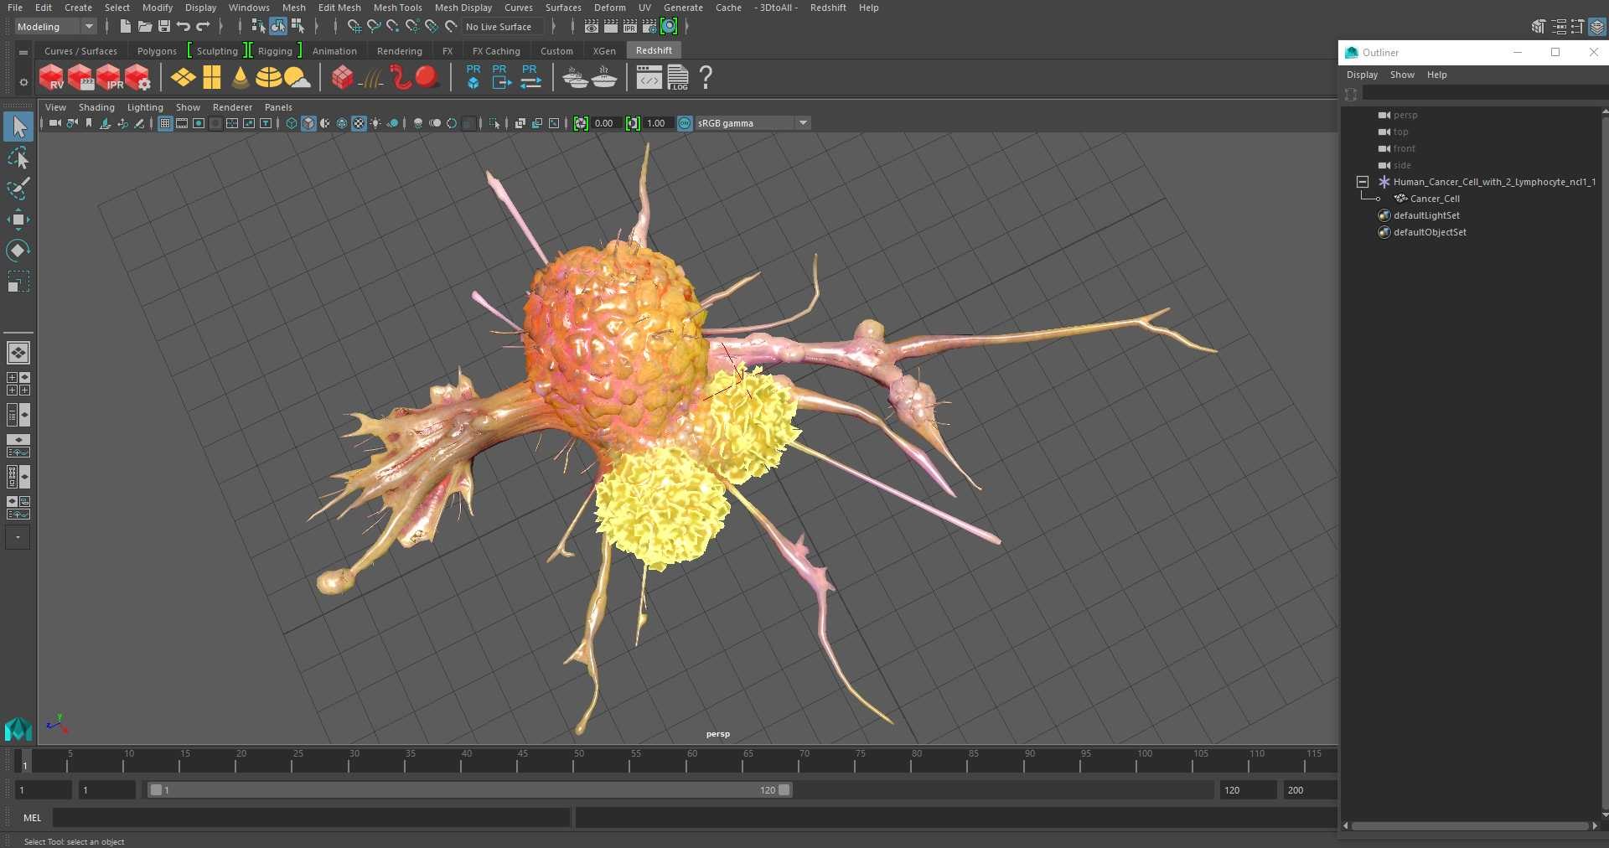Select the Rotate tool in the toolbox
Image resolution: width=1609 pixels, height=848 pixels.
pos(18,251)
